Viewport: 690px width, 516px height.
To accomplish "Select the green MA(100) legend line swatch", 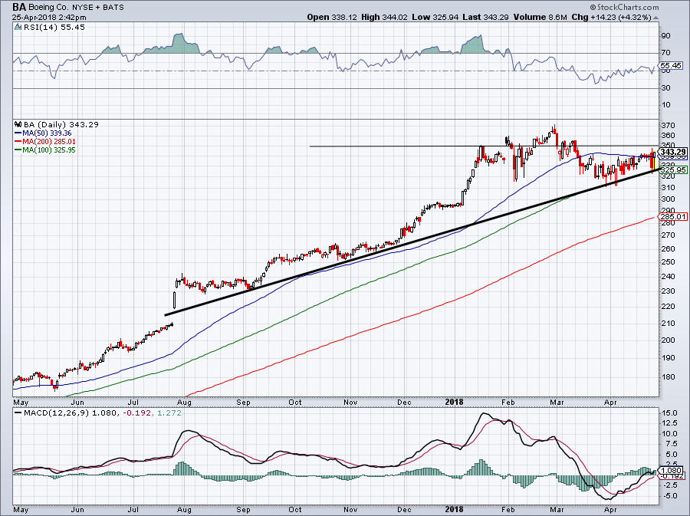I will (x=18, y=150).
